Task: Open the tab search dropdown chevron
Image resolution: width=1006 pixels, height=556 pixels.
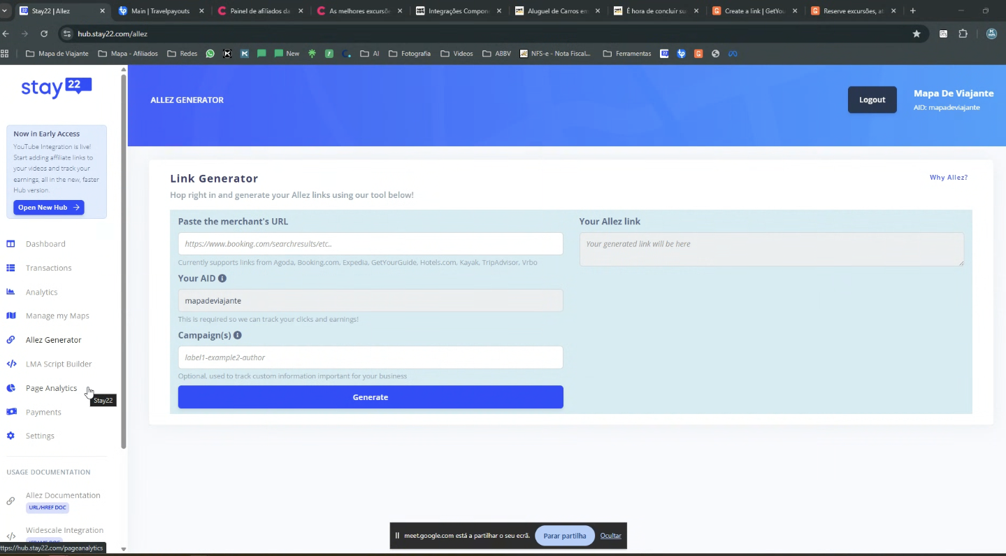Action: pos(4,11)
